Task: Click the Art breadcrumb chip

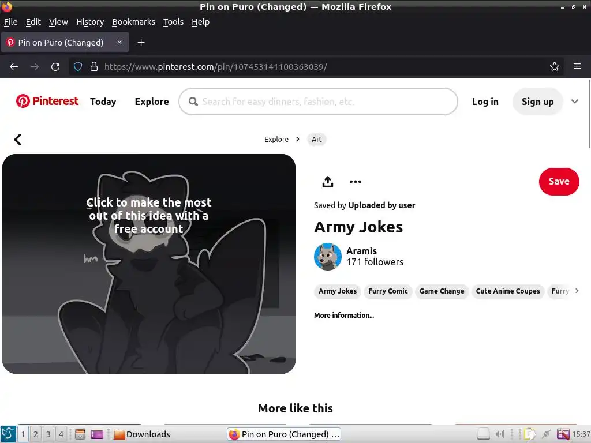Action: point(317,140)
